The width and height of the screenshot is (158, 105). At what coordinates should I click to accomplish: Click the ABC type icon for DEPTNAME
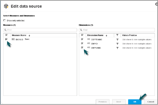click(88, 39)
